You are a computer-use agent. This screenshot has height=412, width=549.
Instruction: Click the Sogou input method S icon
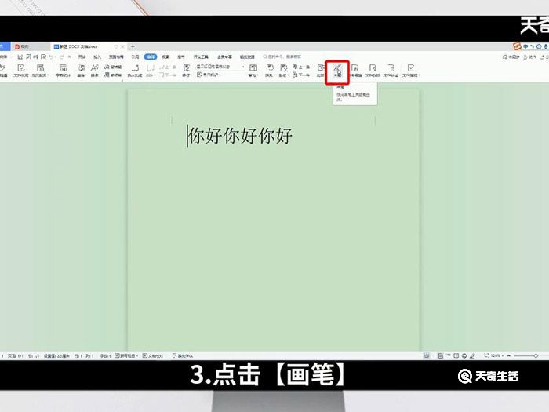point(517,46)
